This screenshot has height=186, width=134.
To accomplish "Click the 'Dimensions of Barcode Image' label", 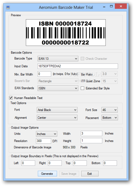I will tap(33, 147).
